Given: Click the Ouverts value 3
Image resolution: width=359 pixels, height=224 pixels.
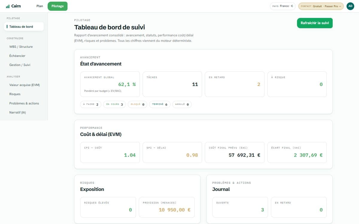Looking at the screenshot, I should pos(262,210).
